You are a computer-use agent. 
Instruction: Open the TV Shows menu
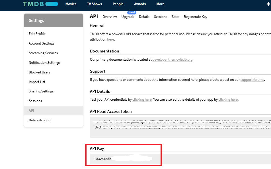[x=94, y=4]
